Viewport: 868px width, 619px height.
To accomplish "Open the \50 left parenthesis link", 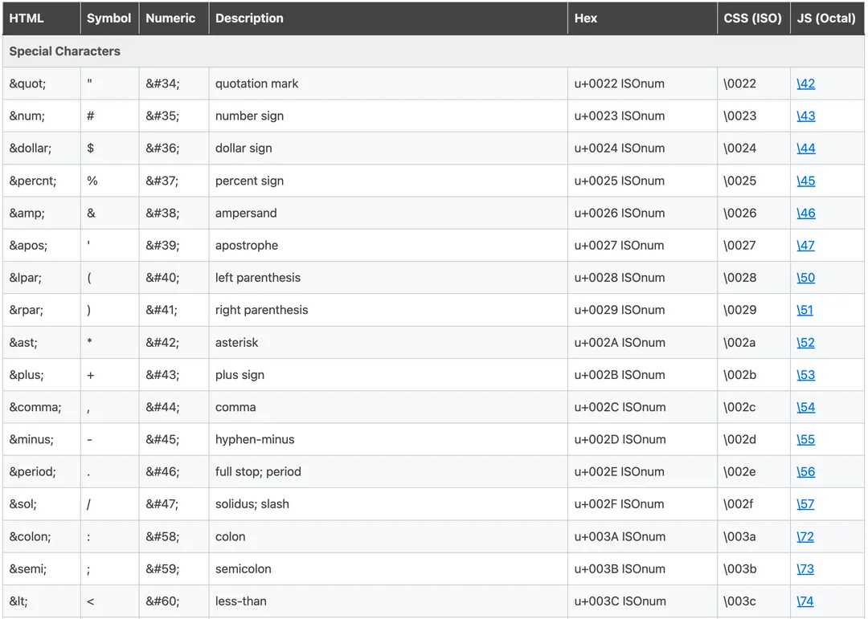I will click(x=805, y=278).
